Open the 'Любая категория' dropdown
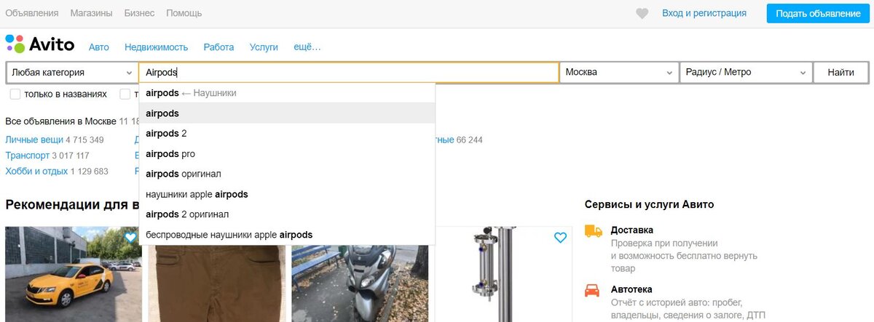 click(71, 73)
